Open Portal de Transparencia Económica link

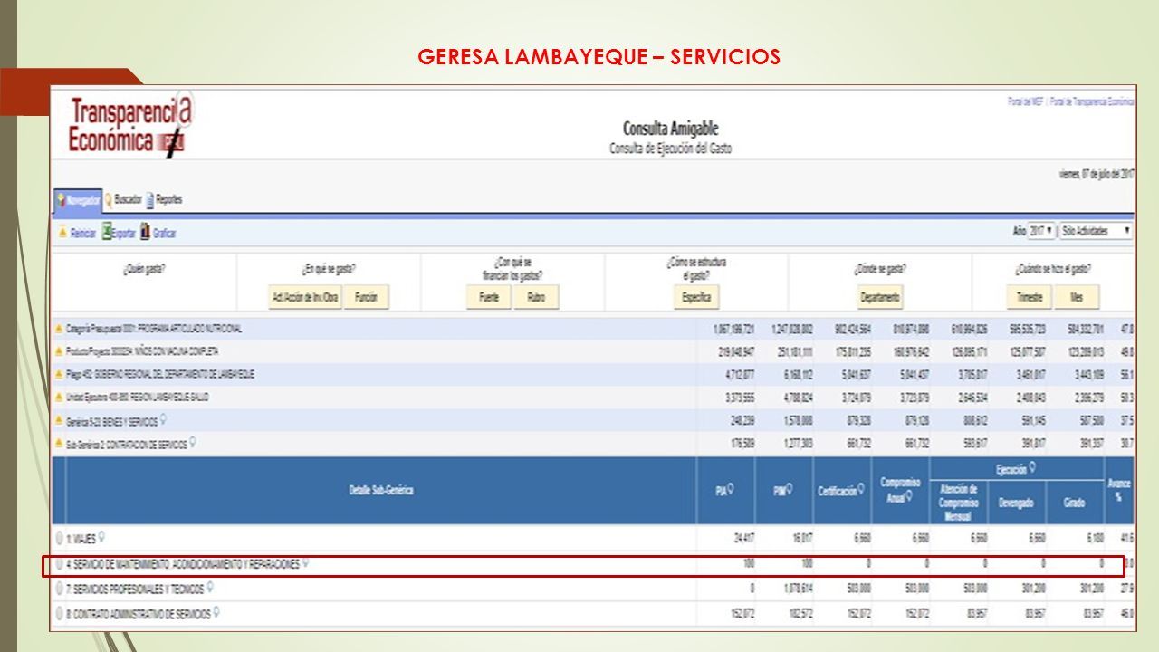1092,102
